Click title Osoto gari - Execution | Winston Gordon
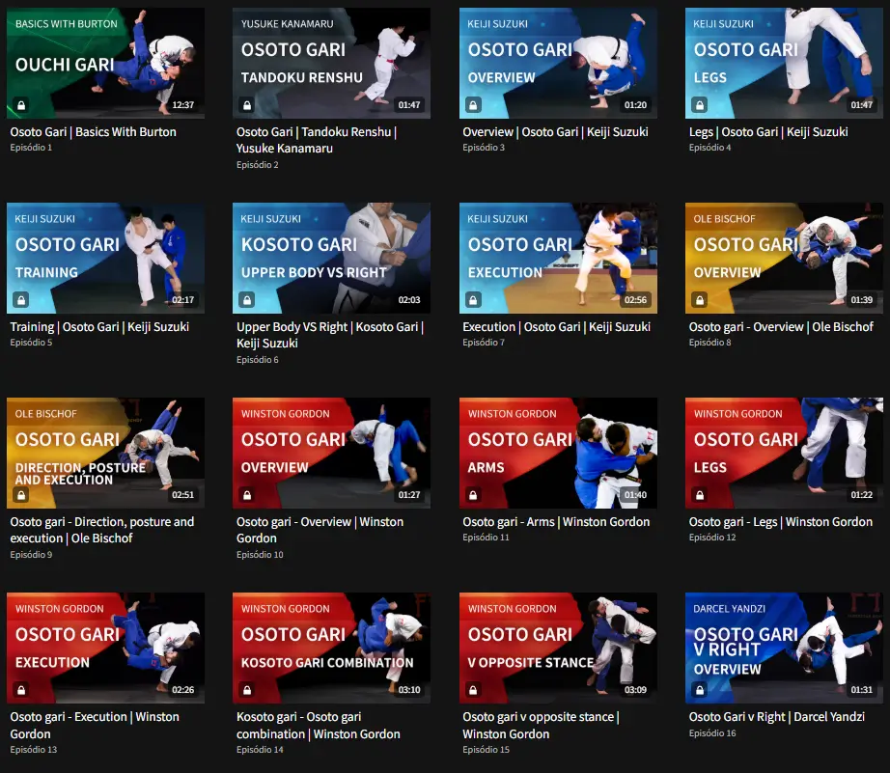890x773 pixels. tap(95, 726)
